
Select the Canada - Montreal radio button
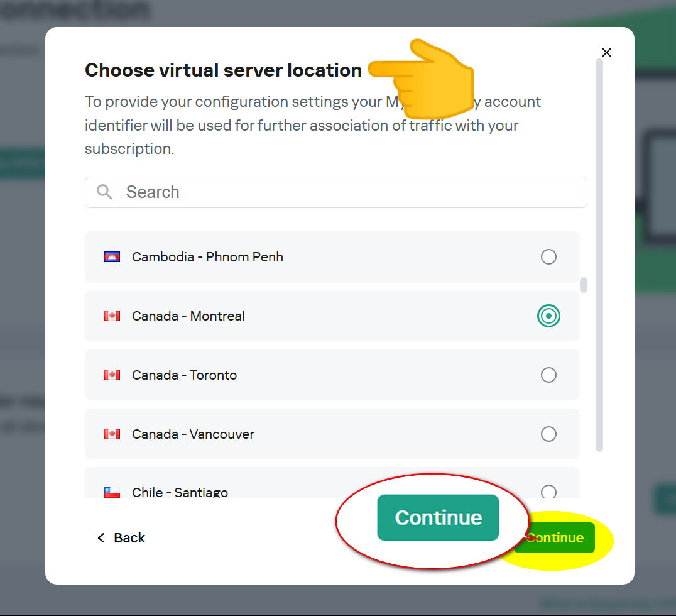548,316
